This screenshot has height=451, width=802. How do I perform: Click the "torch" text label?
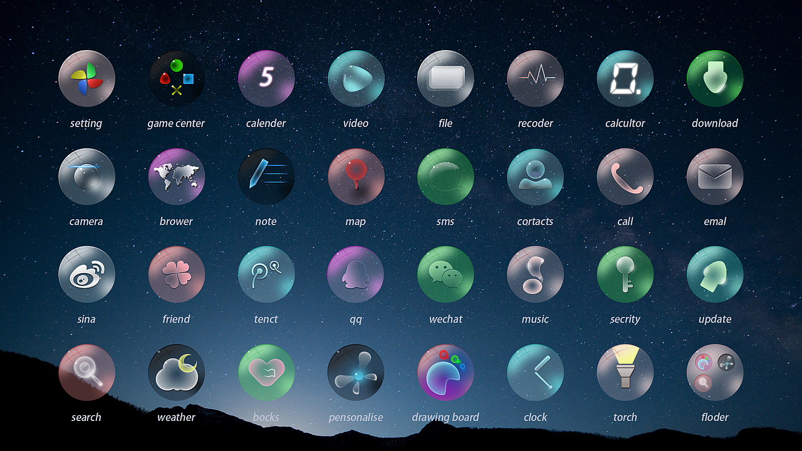pos(625,418)
